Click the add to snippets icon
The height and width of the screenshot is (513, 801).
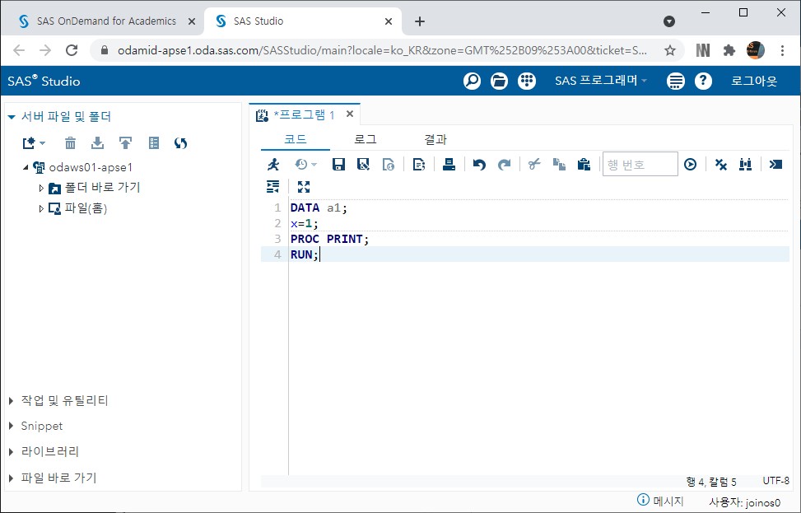419,164
